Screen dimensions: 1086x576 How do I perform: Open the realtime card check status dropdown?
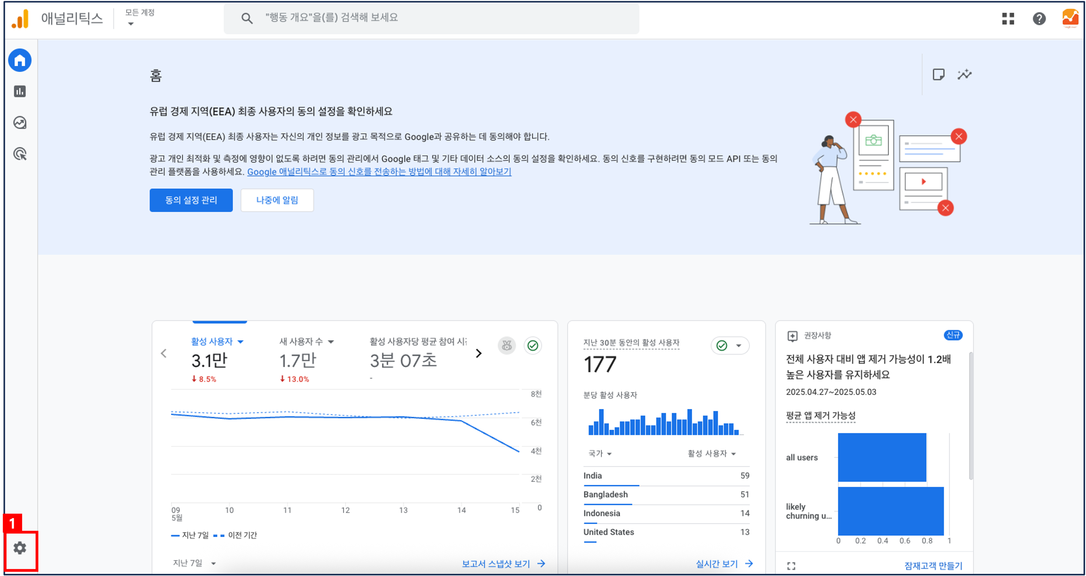point(730,346)
